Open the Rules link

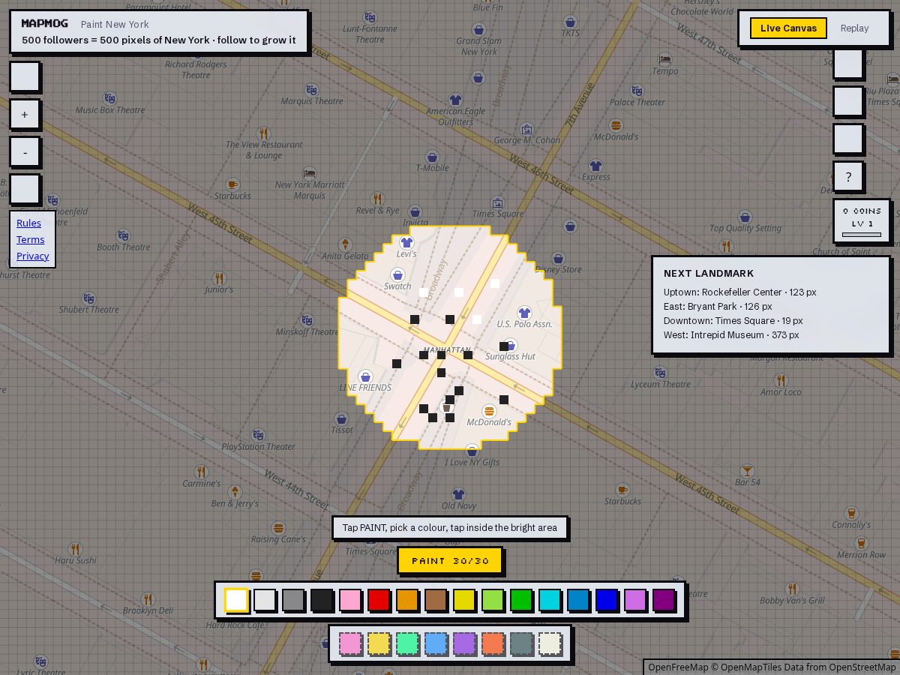click(28, 223)
